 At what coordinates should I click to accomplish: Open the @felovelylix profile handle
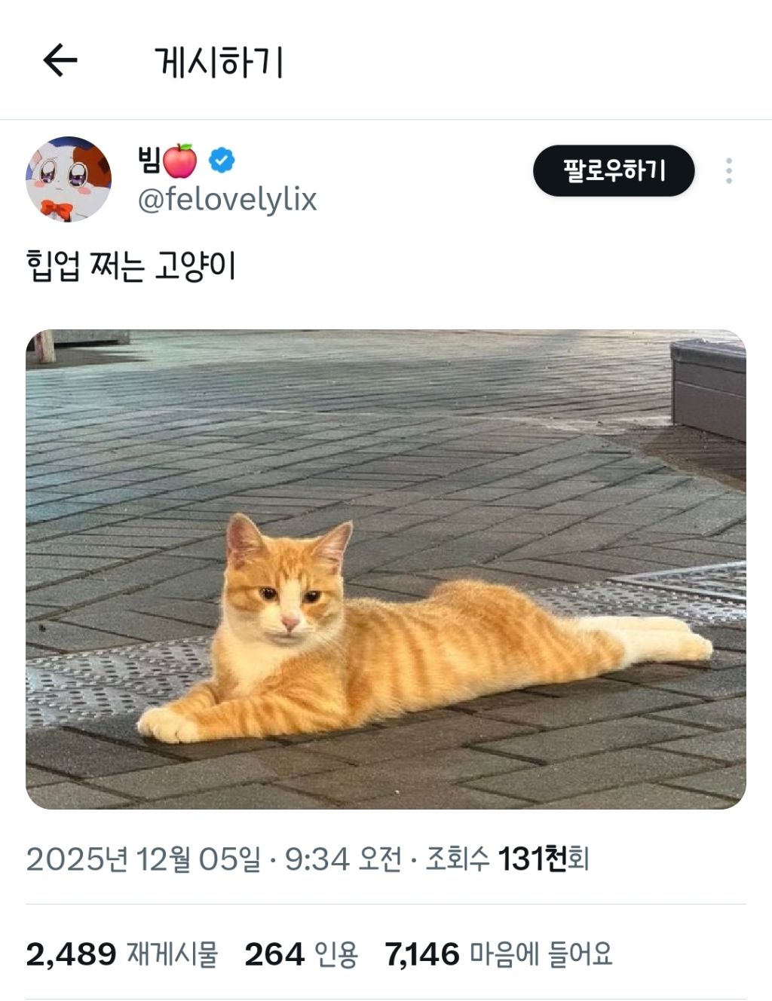coord(227,200)
